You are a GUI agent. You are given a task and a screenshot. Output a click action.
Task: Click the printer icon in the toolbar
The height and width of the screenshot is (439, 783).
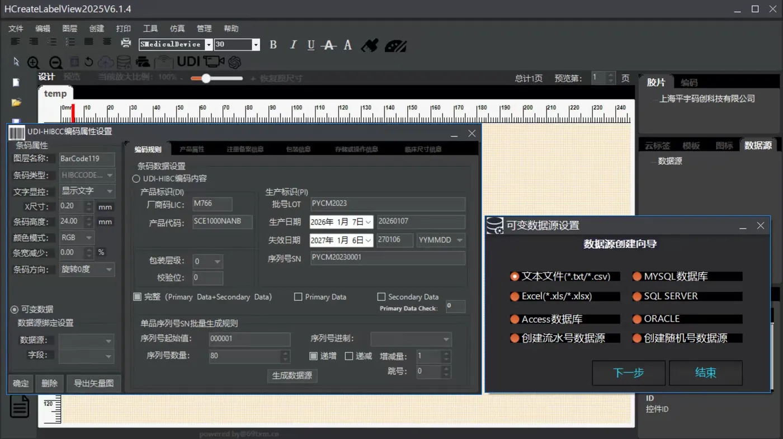[126, 43]
